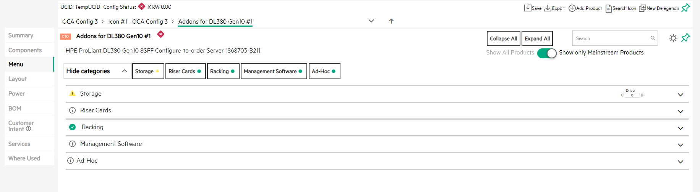Click Show All Products label
700x192 pixels.
(510, 53)
